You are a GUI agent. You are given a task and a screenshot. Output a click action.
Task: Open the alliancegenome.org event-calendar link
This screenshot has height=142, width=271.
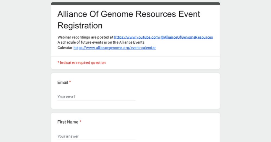[114, 48]
